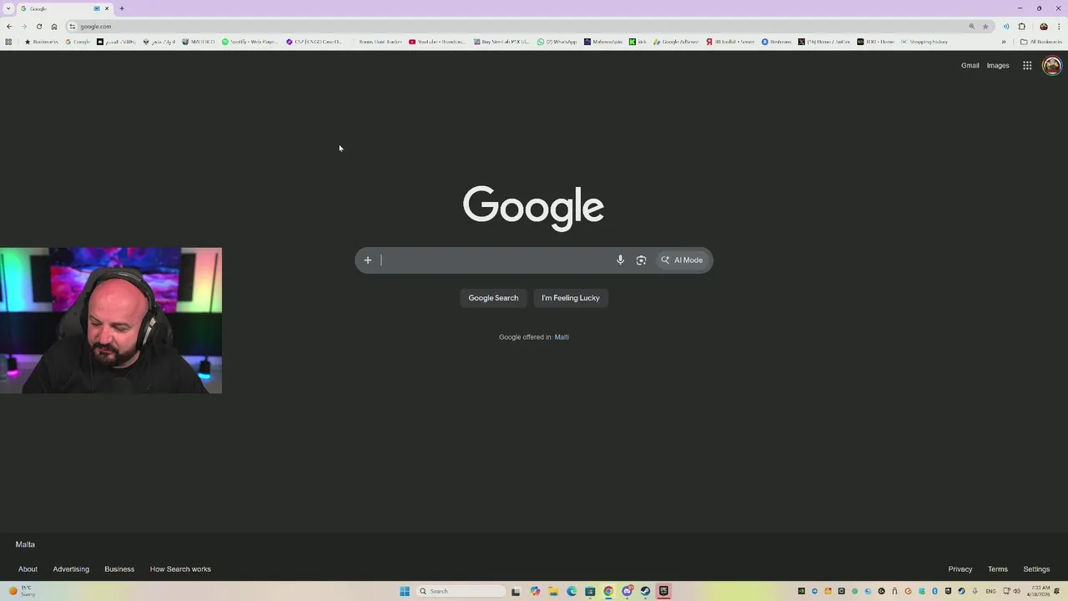Open Chrome three-dot menu
This screenshot has height=601, width=1068.
pyautogui.click(x=1058, y=27)
